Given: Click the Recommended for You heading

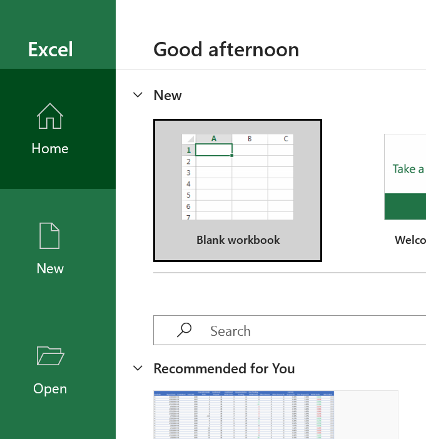Looking at the screenshot, I should pos(224,368).
